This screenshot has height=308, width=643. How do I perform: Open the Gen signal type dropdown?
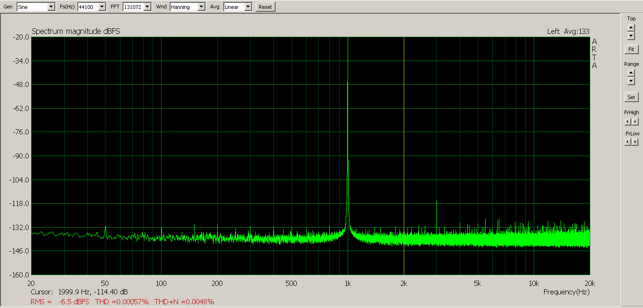click(x=51, y=7)
